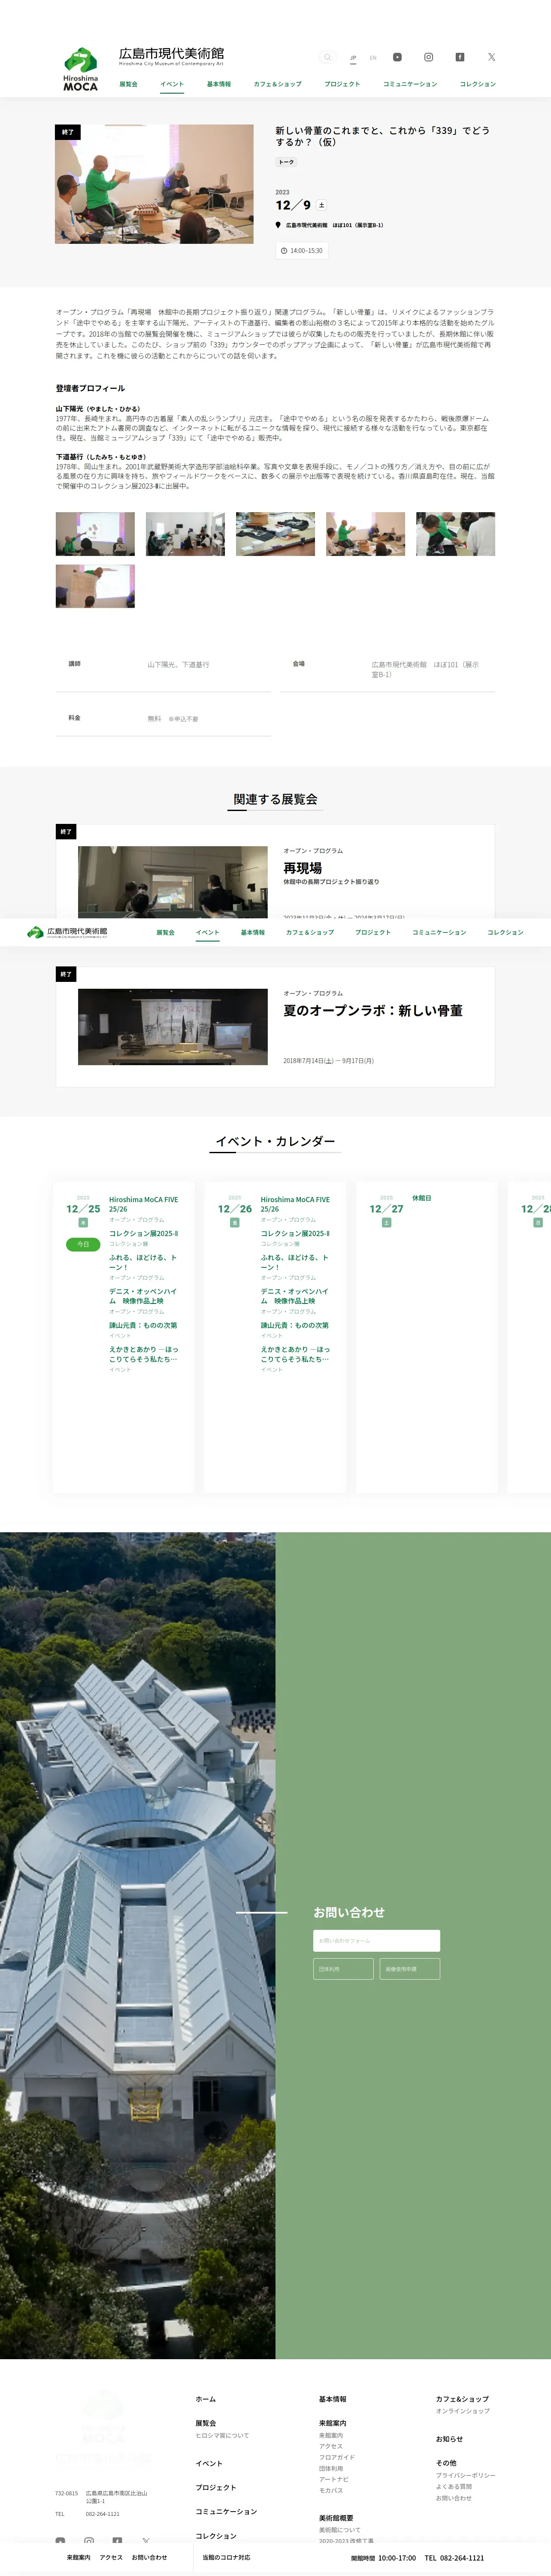Open フロアガイド in the footer
Viewport: 551px width, 2576px height.
coord(337,2457)
